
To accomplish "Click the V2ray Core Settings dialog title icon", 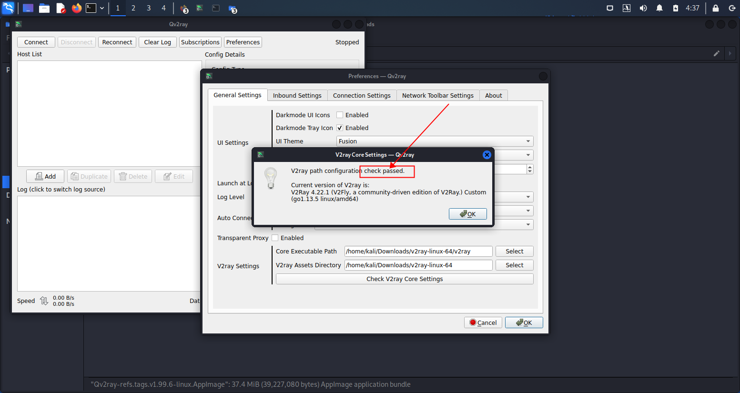I will point(261,155).
